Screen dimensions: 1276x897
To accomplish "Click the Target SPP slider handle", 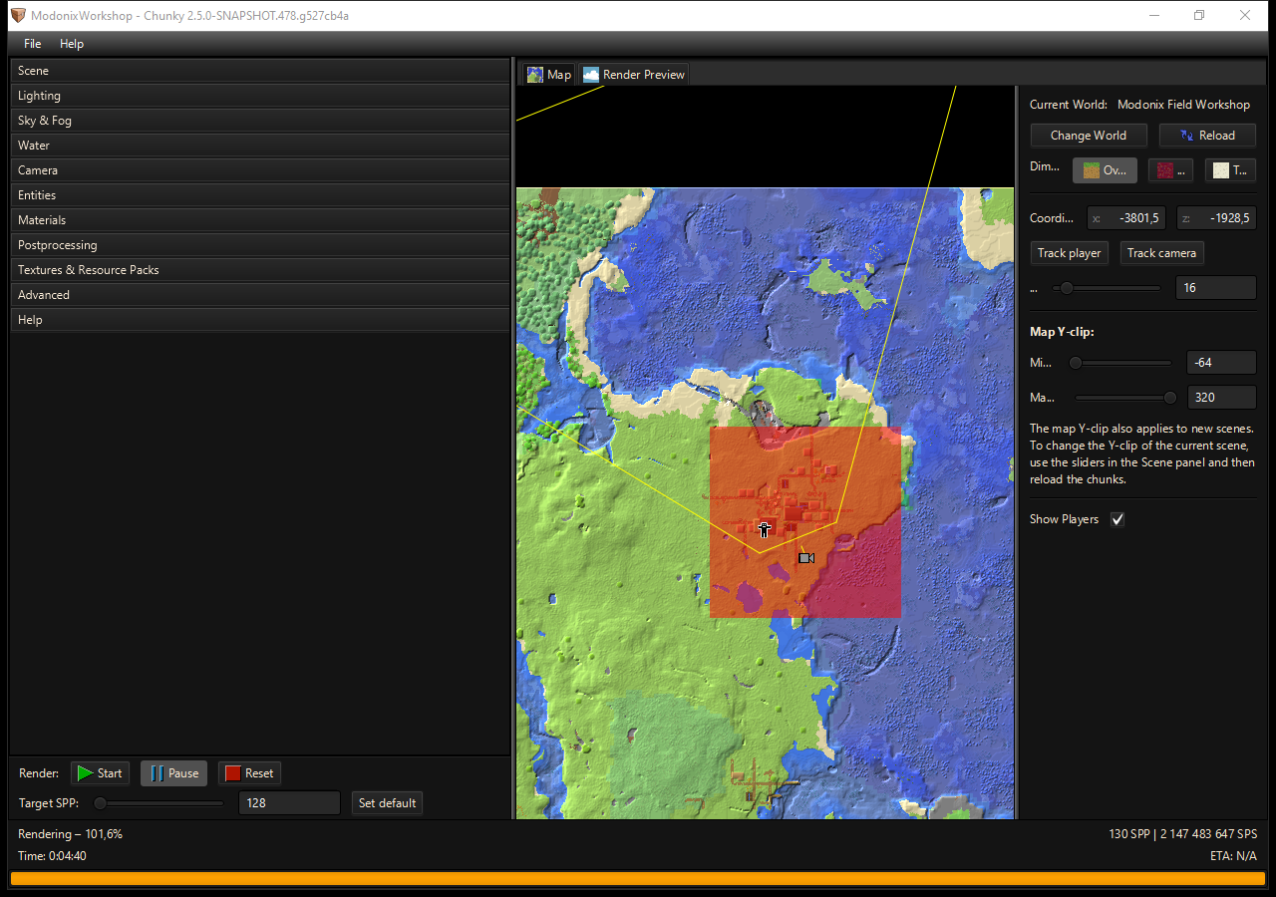I will tap(100, 803).
